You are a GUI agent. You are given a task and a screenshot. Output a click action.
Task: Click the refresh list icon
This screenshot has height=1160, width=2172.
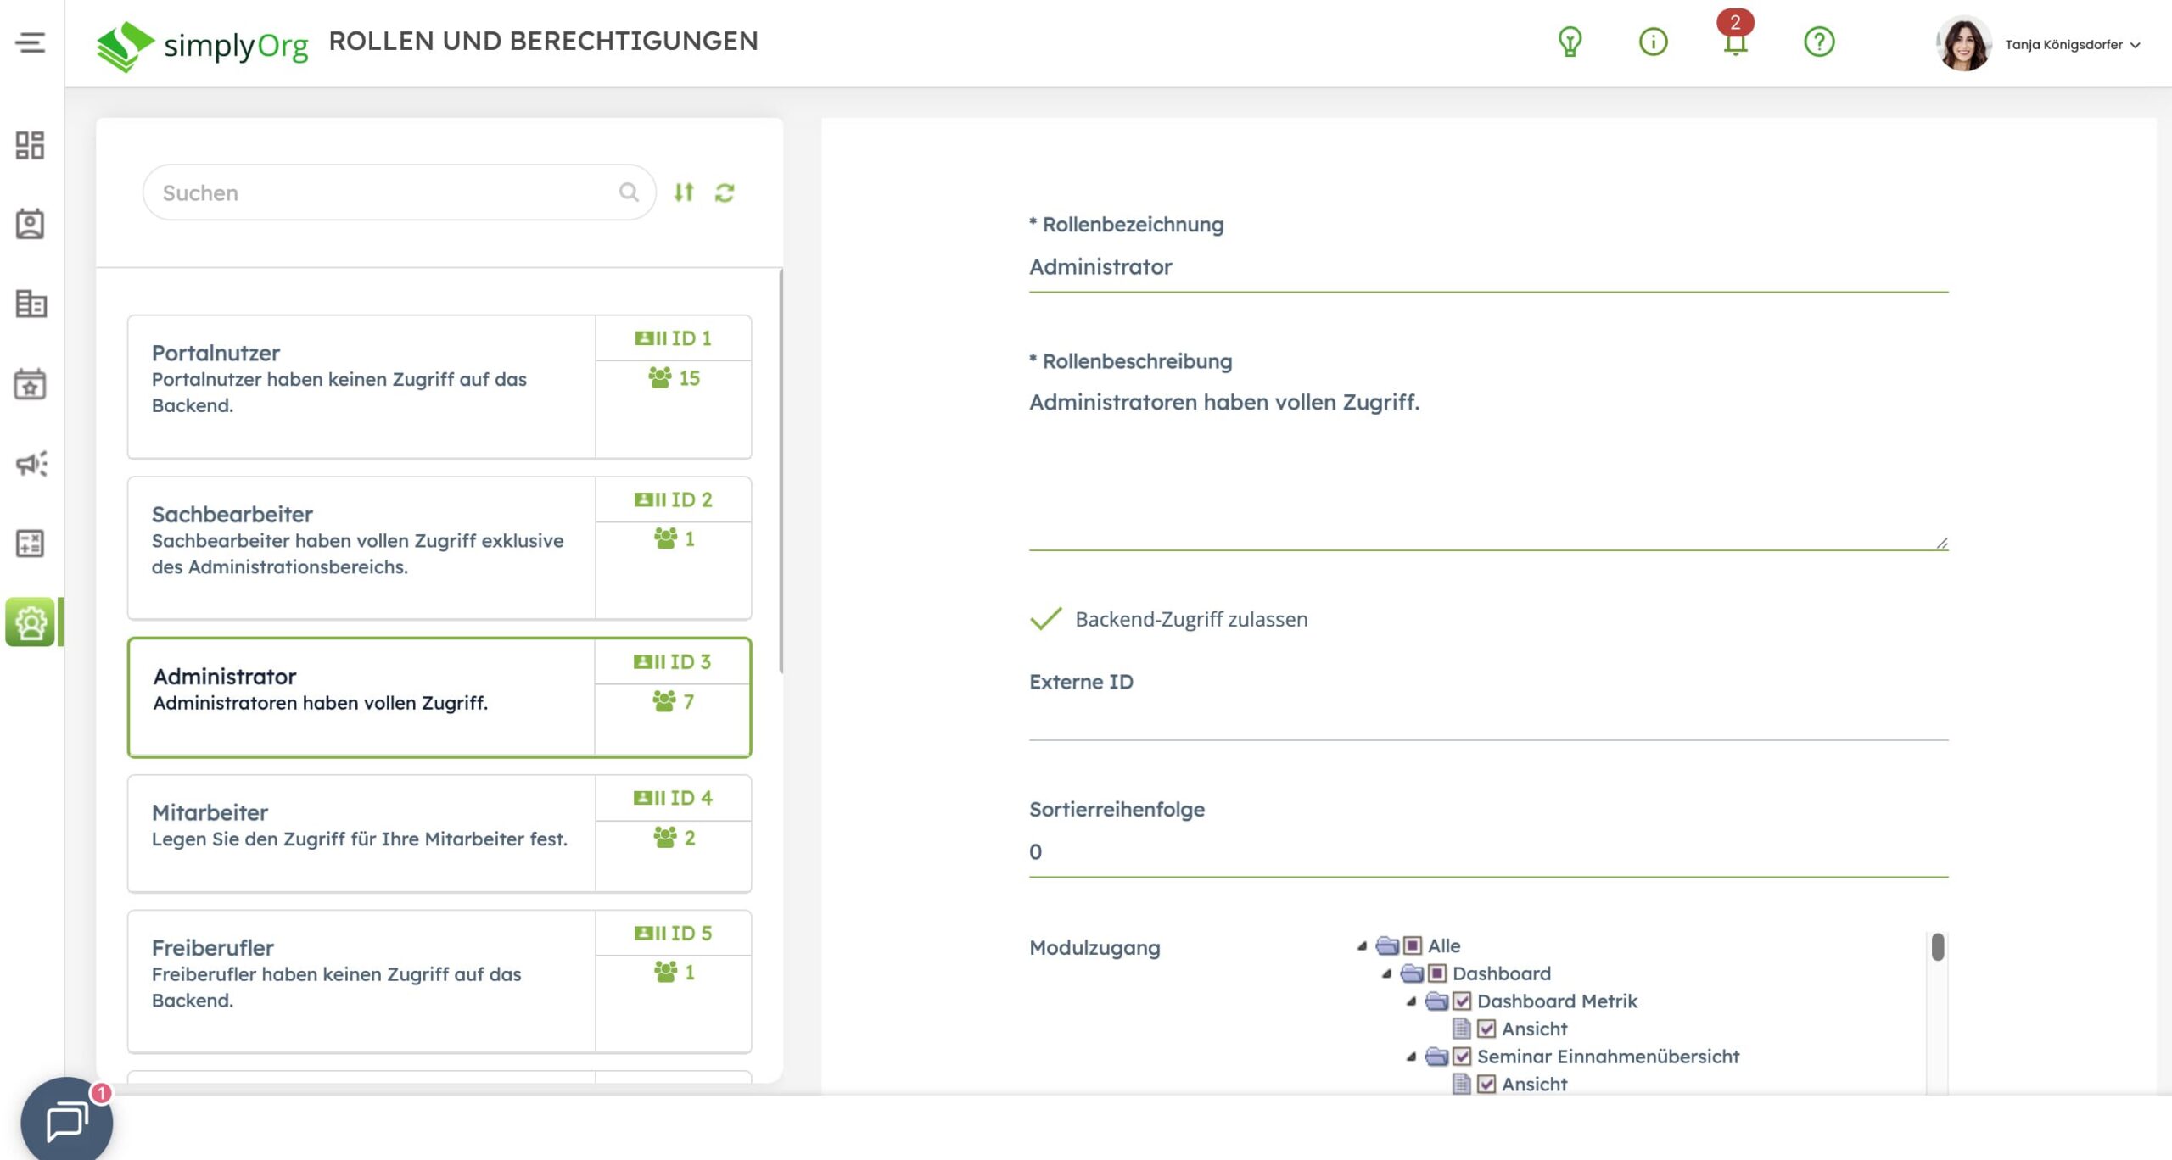pyautogui.click(x=725, y=193)
